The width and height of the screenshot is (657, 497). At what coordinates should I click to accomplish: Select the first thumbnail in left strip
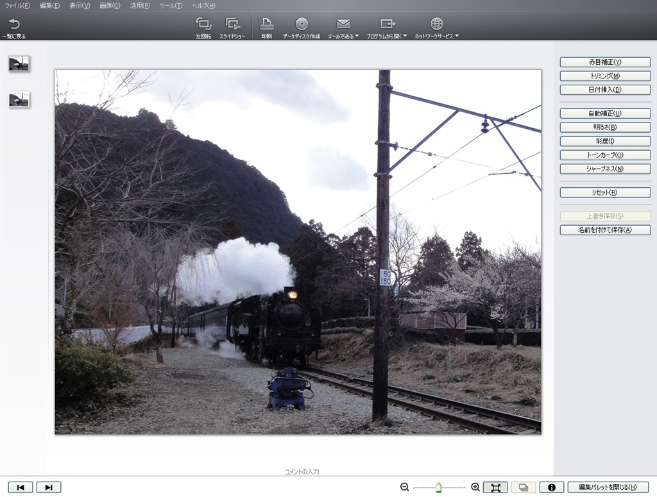(x=19, y=63)
